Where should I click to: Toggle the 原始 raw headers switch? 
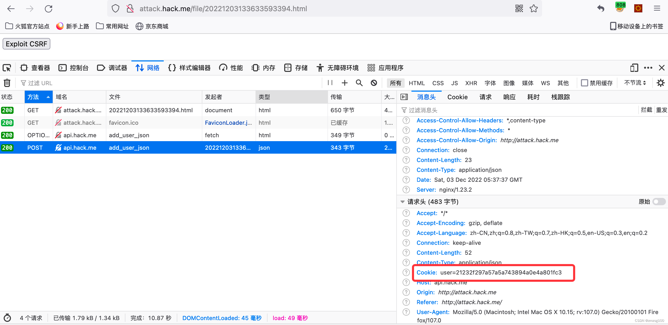click(x=659, y=202)
